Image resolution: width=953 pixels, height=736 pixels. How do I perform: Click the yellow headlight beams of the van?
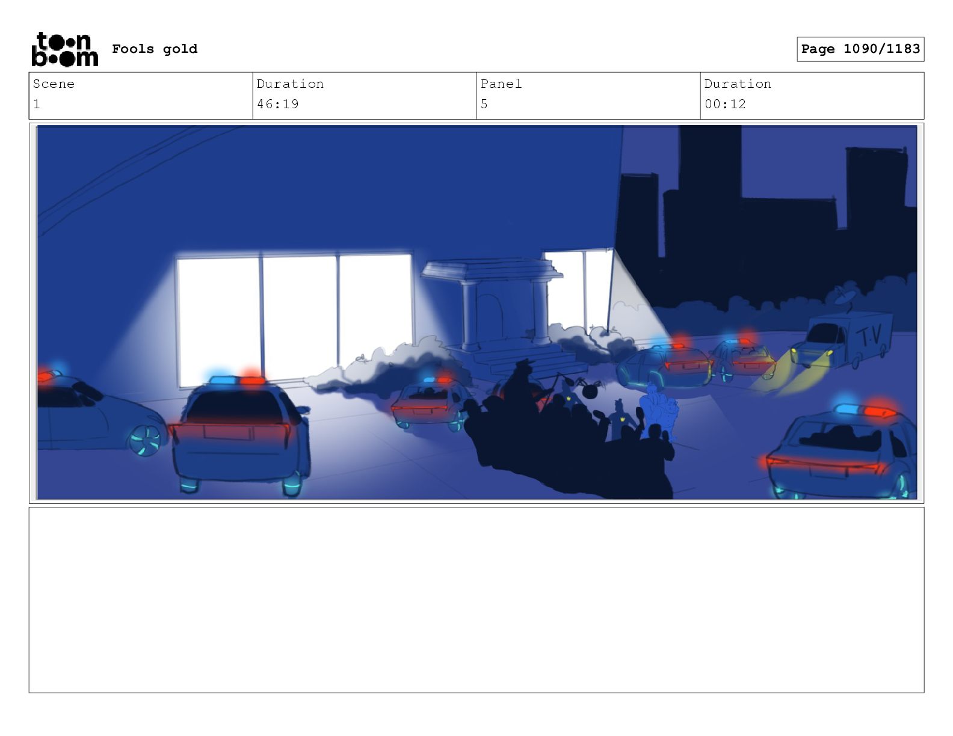coord(788,373)
